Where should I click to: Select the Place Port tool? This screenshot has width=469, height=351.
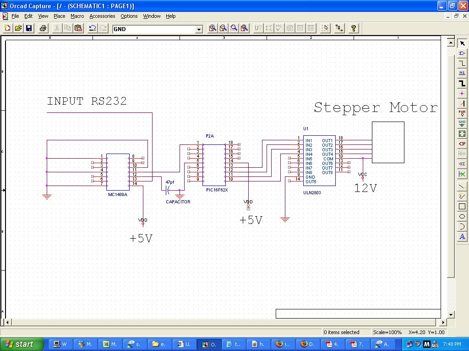click(462, 144)
